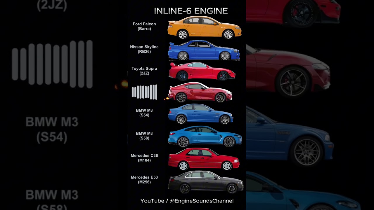Click the 'Mercedes C36 (M104)' label
Screen dimensions: 374x210
pos(144,158)
